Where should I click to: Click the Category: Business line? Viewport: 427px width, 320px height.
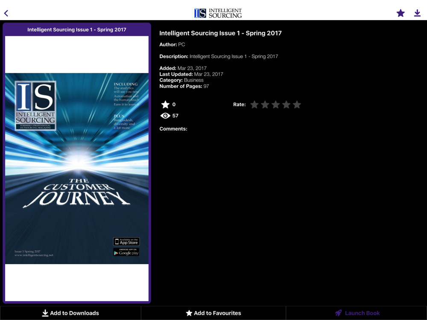[x=181, y=80]
